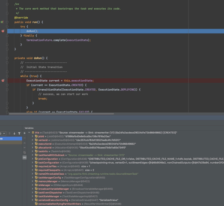Viewport: 224px width, 206px height.
Task: Expand the jobConfiguration variable
Action: coord(33,159)
